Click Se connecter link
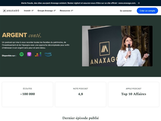 (126, 11)
